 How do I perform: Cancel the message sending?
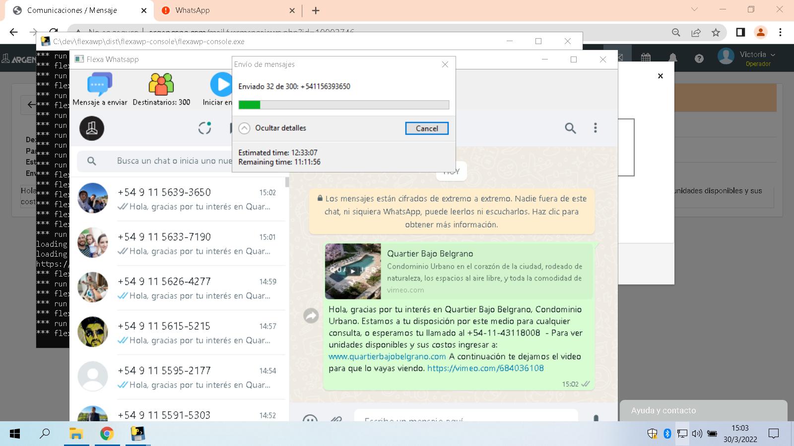[x=427, y=128]
